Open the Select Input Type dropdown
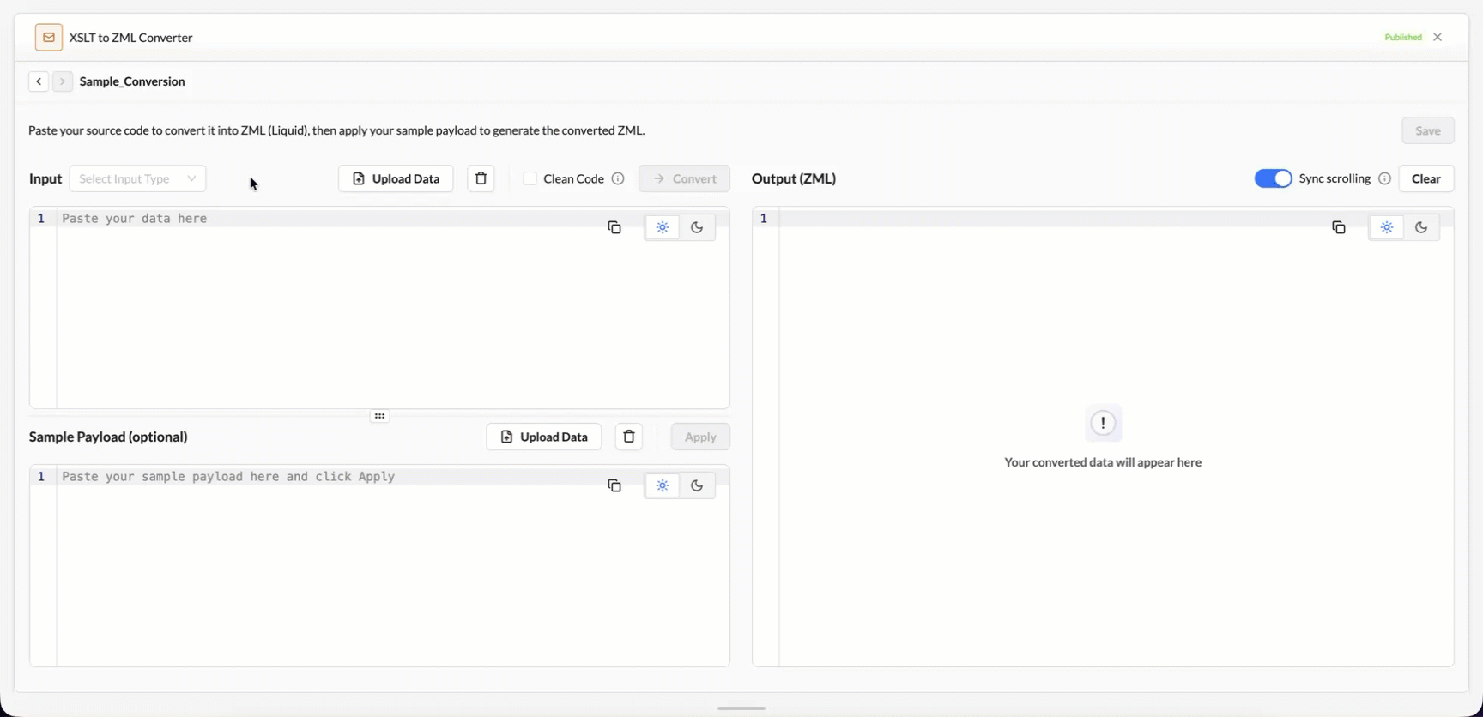Viewport: 1483px width, 717px height. (137, 178)
